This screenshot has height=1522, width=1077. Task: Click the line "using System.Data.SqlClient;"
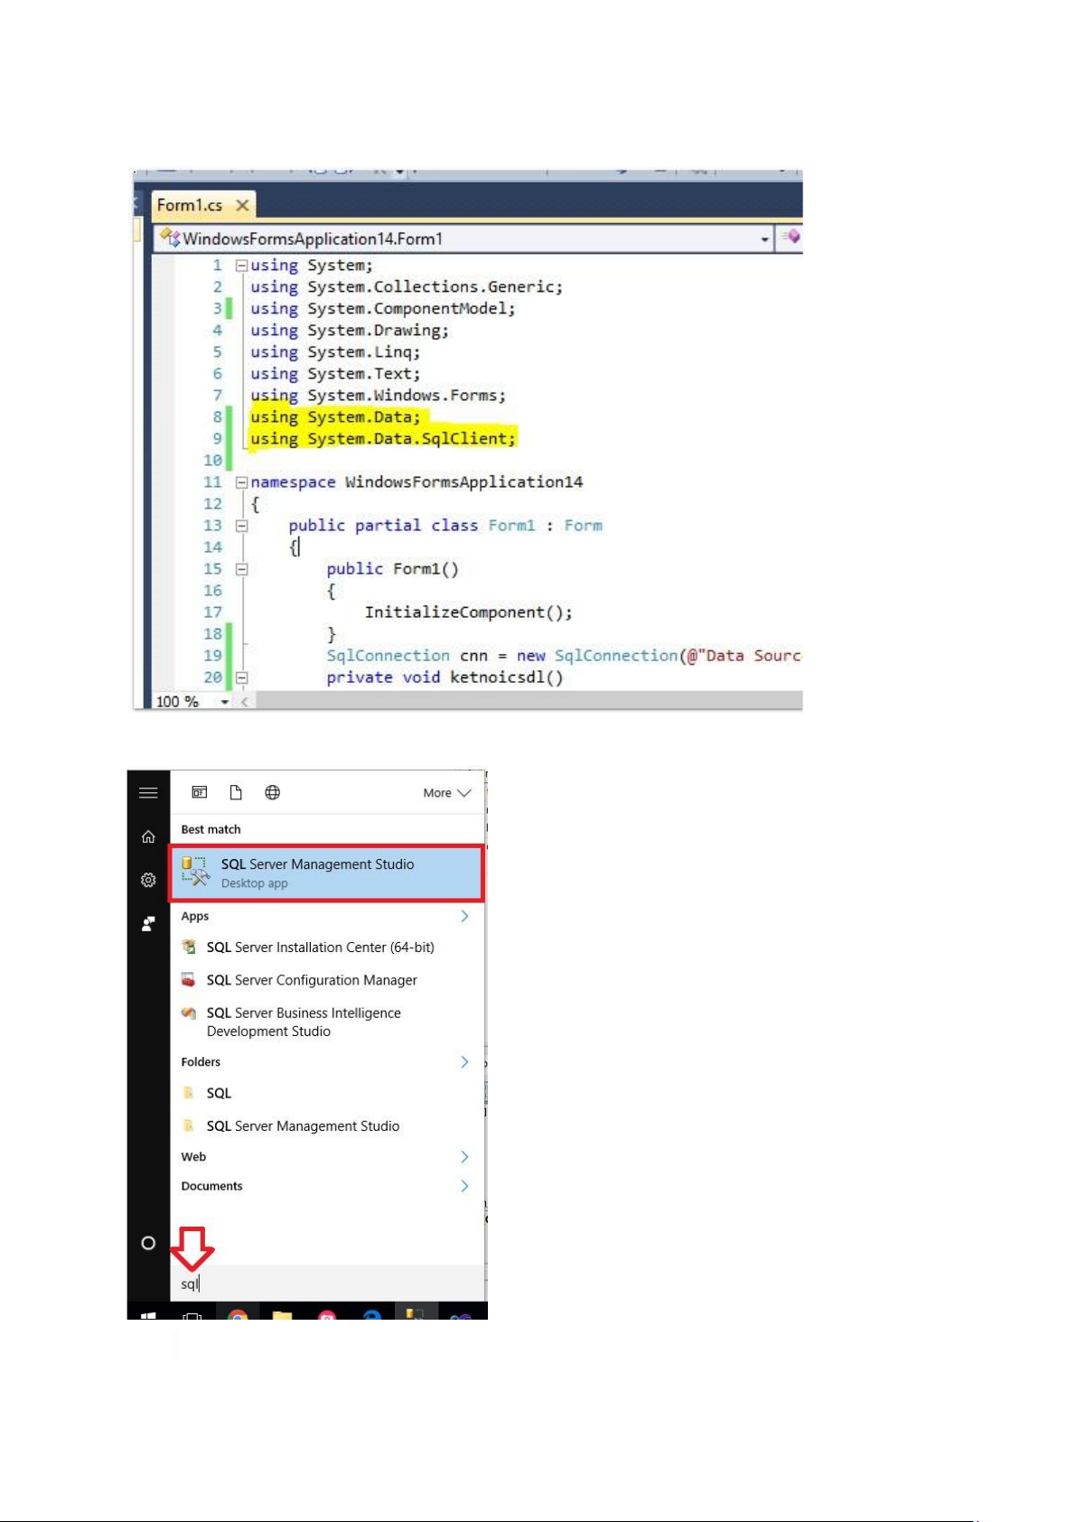click(383, 439)
